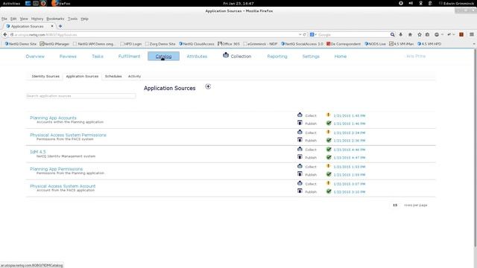Viewport: 477px width, 268px height.
Task: Open the search engine selector dropdown
Action: (x=313, y=35)
